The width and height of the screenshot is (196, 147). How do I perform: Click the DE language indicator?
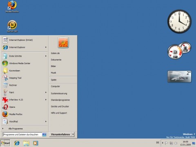(x=158, y=143)
